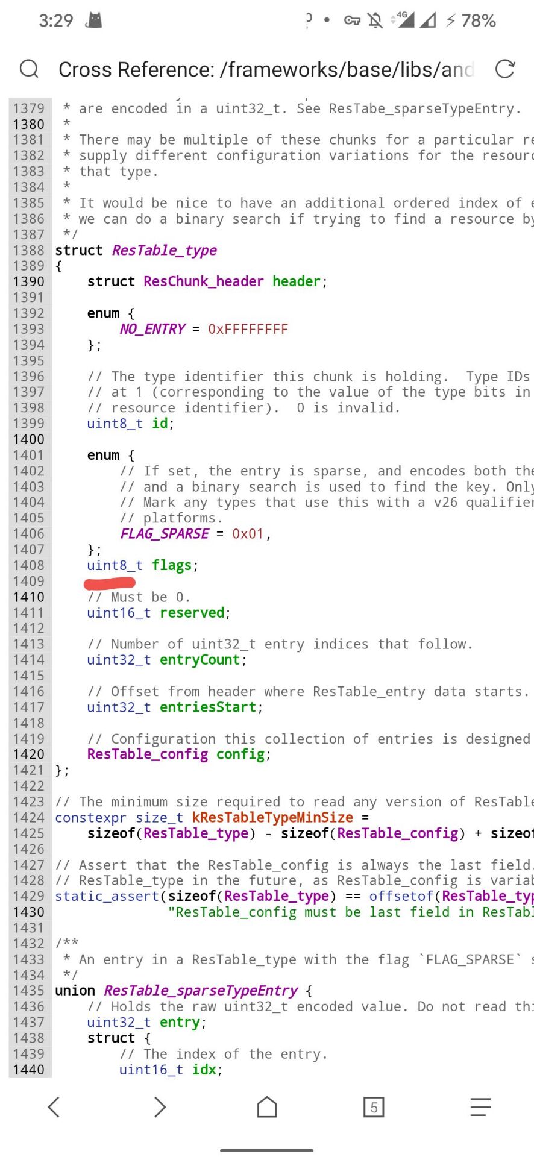534x1157 pixels.
Task: Tap the cat notification icon in status bar
Action: (94, 20)
